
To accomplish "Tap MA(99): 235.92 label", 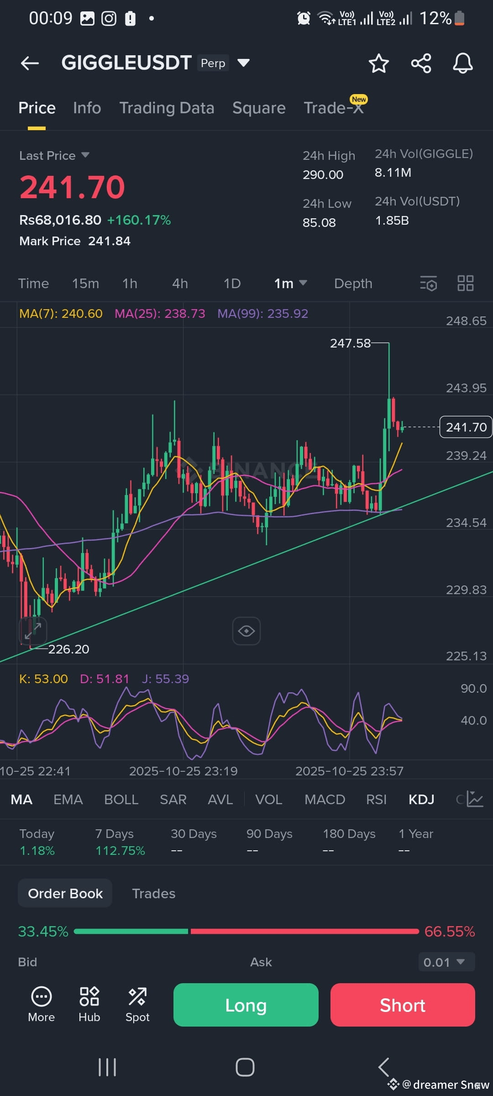I will coord(262,313).
